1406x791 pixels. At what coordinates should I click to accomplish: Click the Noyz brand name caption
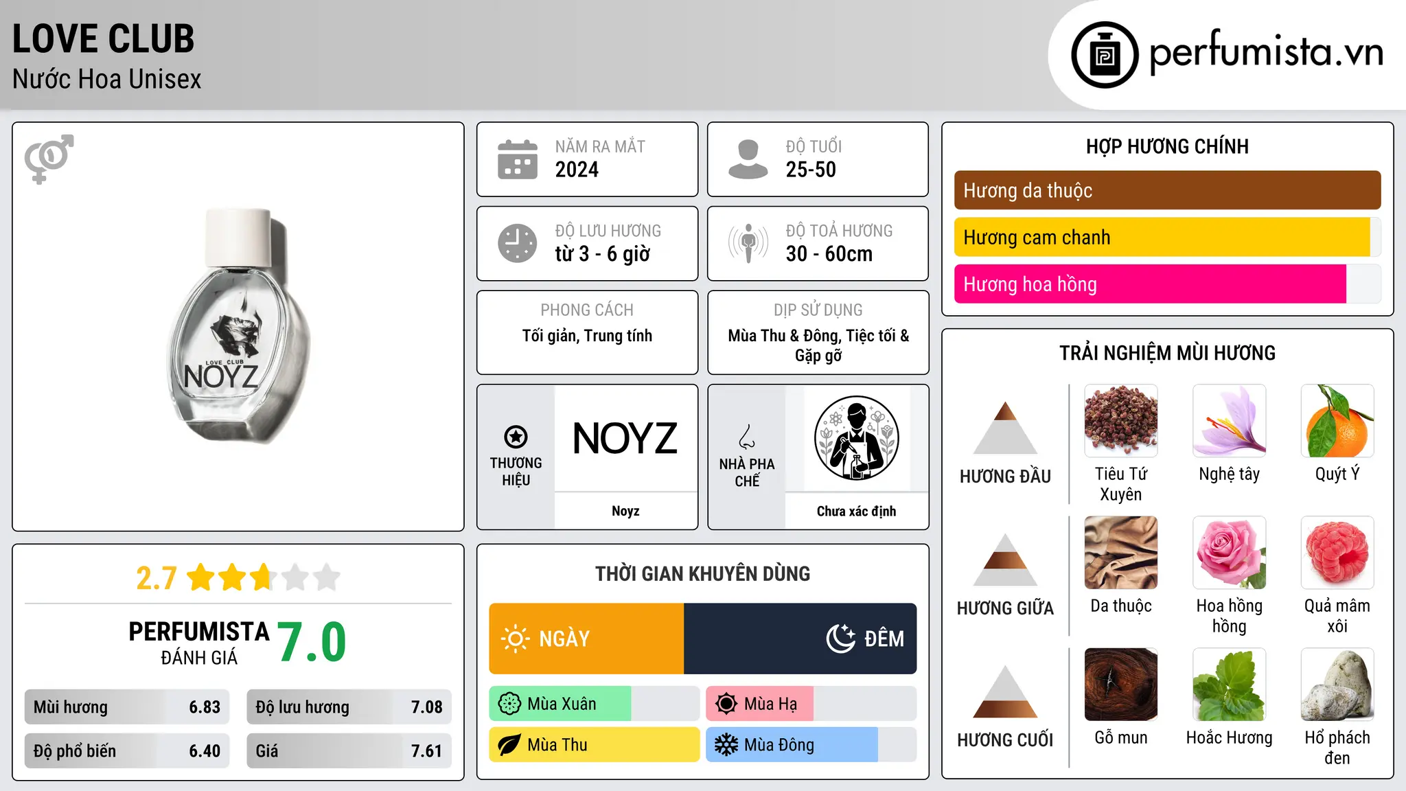(625, 511)
